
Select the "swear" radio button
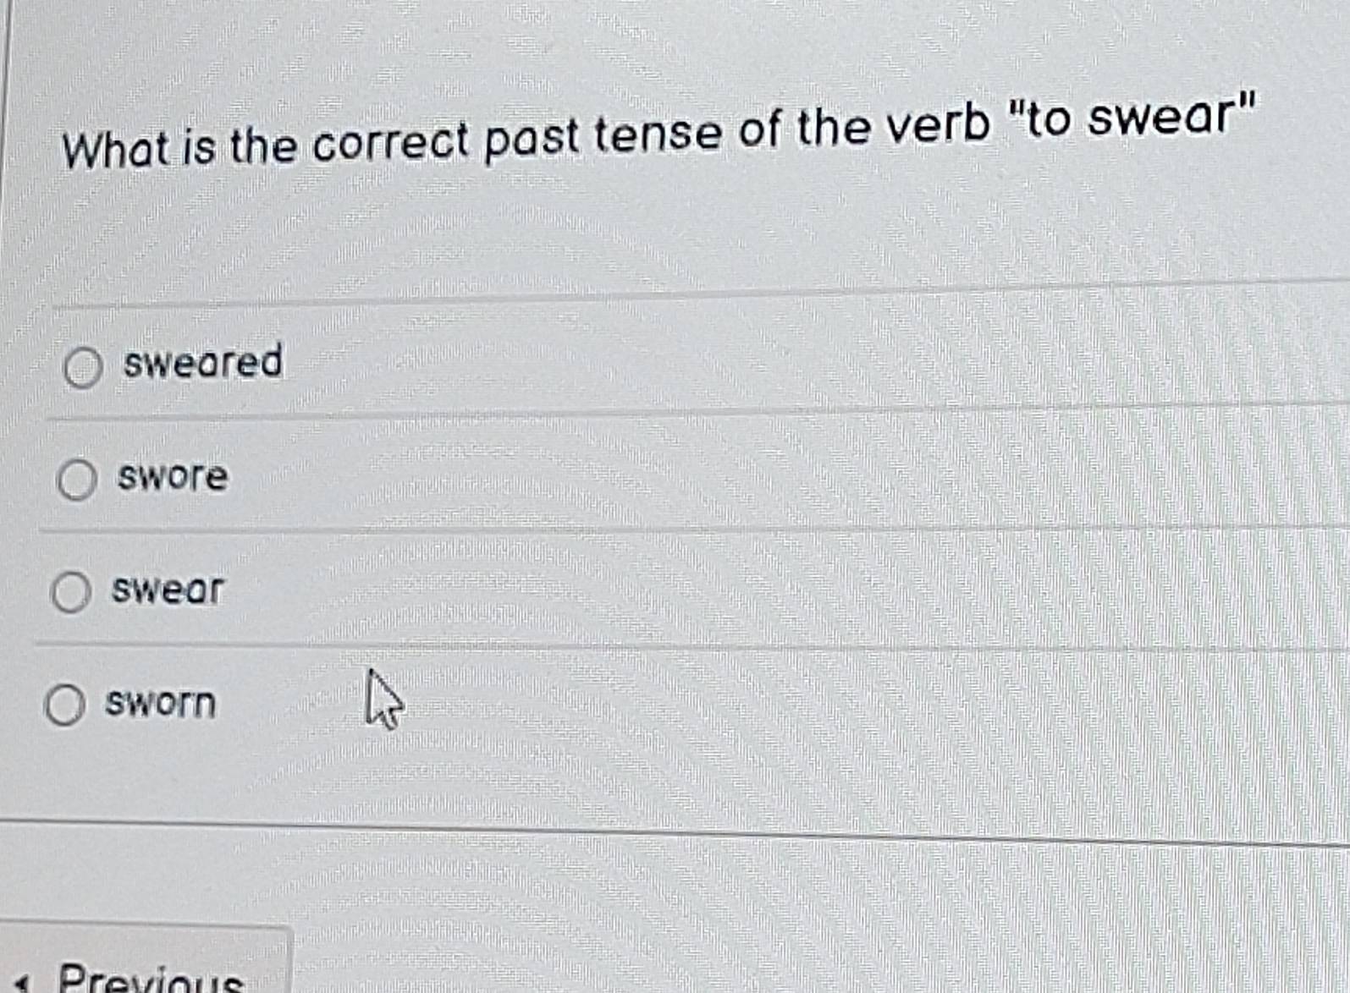[72, 593]
